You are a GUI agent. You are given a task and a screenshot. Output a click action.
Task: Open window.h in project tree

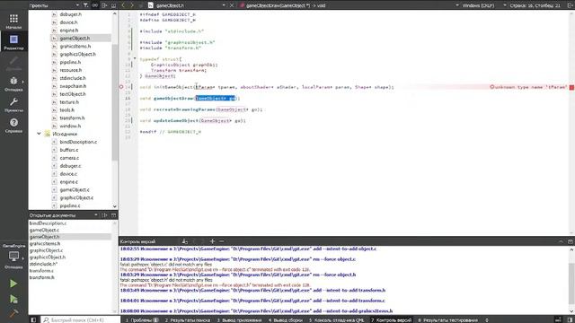point(70,126)
